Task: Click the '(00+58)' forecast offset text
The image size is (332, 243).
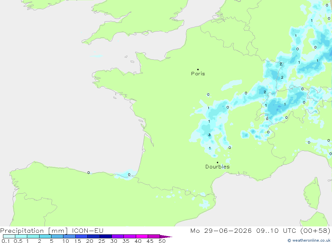Action: (x=315, y=230)
